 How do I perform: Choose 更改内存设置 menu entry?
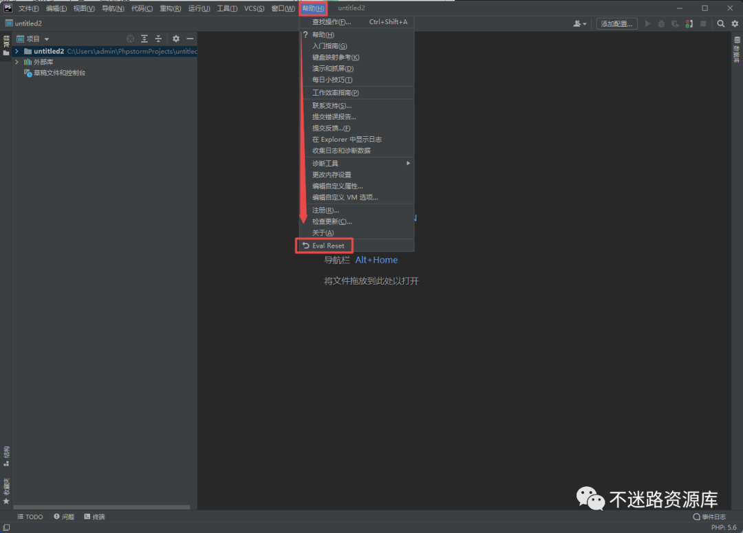pyautogui.click(x=357, y=175)
